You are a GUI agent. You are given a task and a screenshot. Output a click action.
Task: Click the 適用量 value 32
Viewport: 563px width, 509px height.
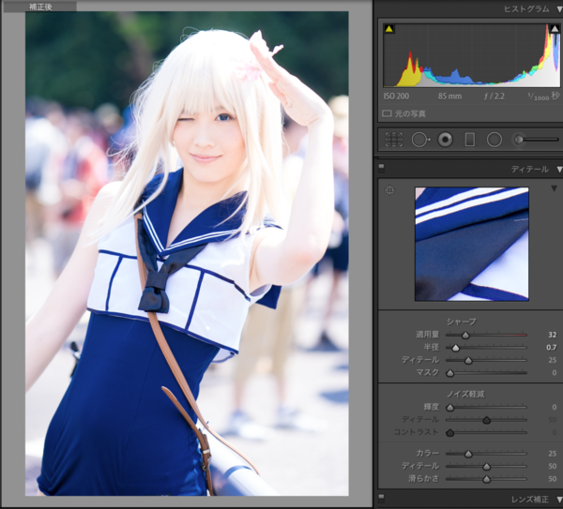tap(553, 335)
